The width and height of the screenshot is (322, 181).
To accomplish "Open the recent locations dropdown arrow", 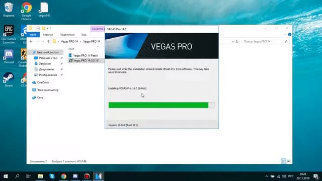I will pyautogui.click(x=43, y=42).
